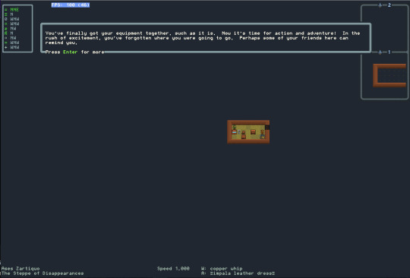
Task: Click the character name Ases Zartiquo
Action: (20, 269)
